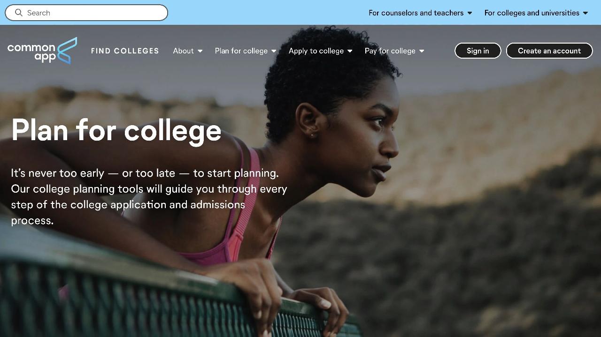
Task: Open For counselors and teachers menu
Action: click(420, 13)
